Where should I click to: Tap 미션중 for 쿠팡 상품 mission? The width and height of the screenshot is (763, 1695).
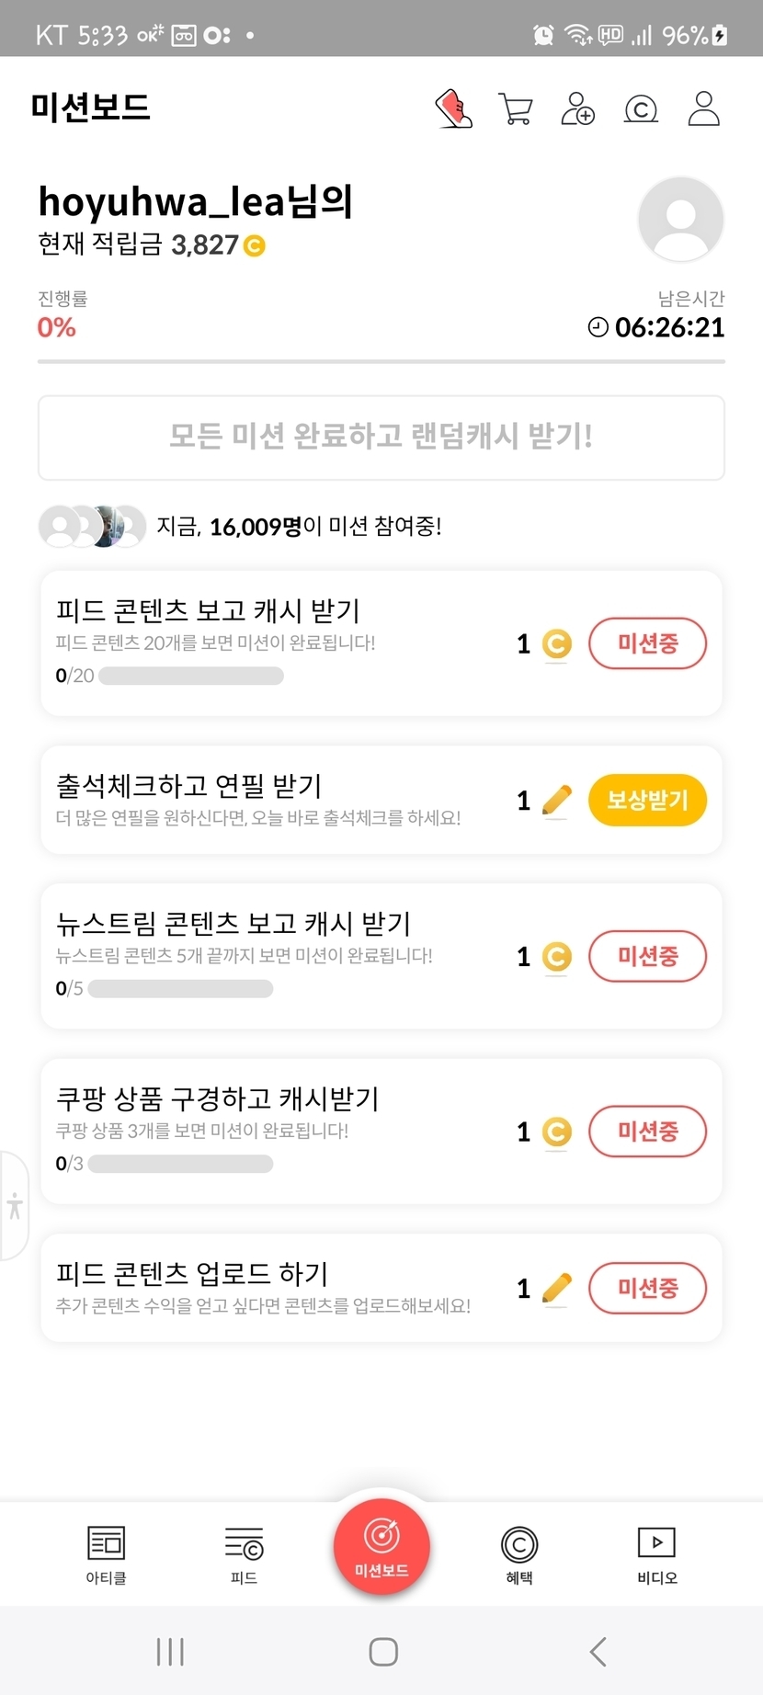(x=647, y=1131)
